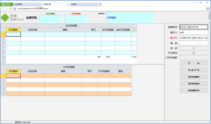Click the 批量打包 button
This screenshot has width=211, height=124.
tap(193, 70)
